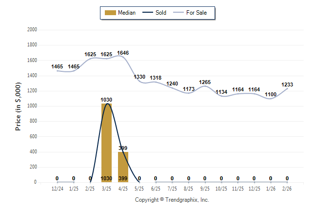
Task: Click the 1330 For Sale data label
Action: coord(139,77)
